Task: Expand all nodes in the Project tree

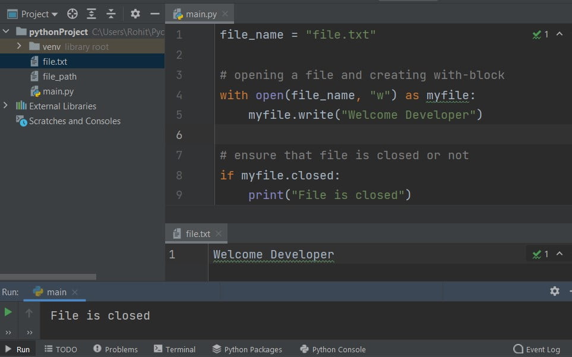Action: (90, 13)
